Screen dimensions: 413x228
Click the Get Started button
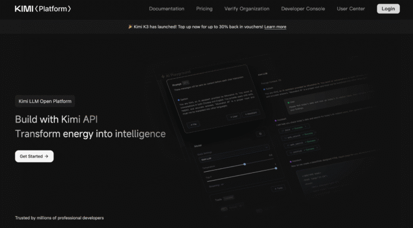34,156
